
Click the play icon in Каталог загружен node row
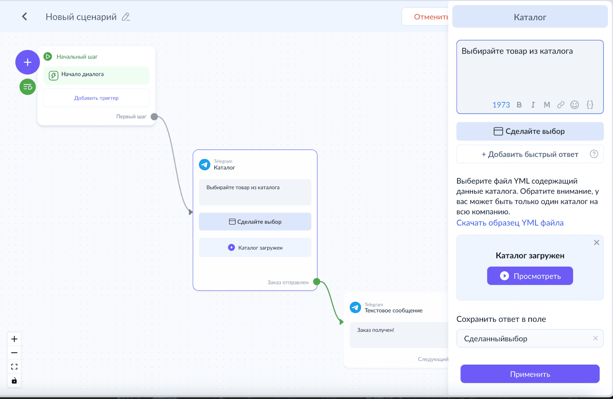(231, 248)
